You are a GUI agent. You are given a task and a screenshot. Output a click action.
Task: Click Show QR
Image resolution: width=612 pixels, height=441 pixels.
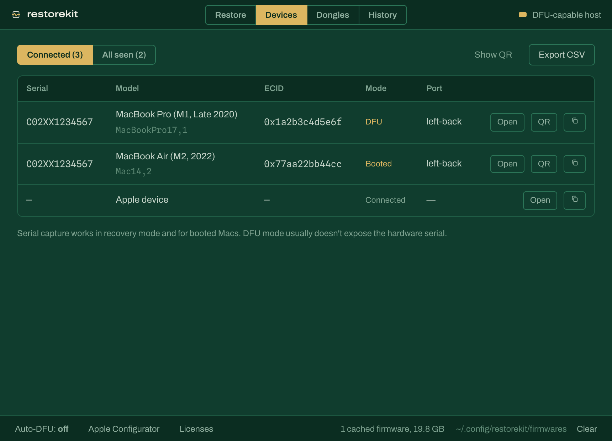click(493, 55)
